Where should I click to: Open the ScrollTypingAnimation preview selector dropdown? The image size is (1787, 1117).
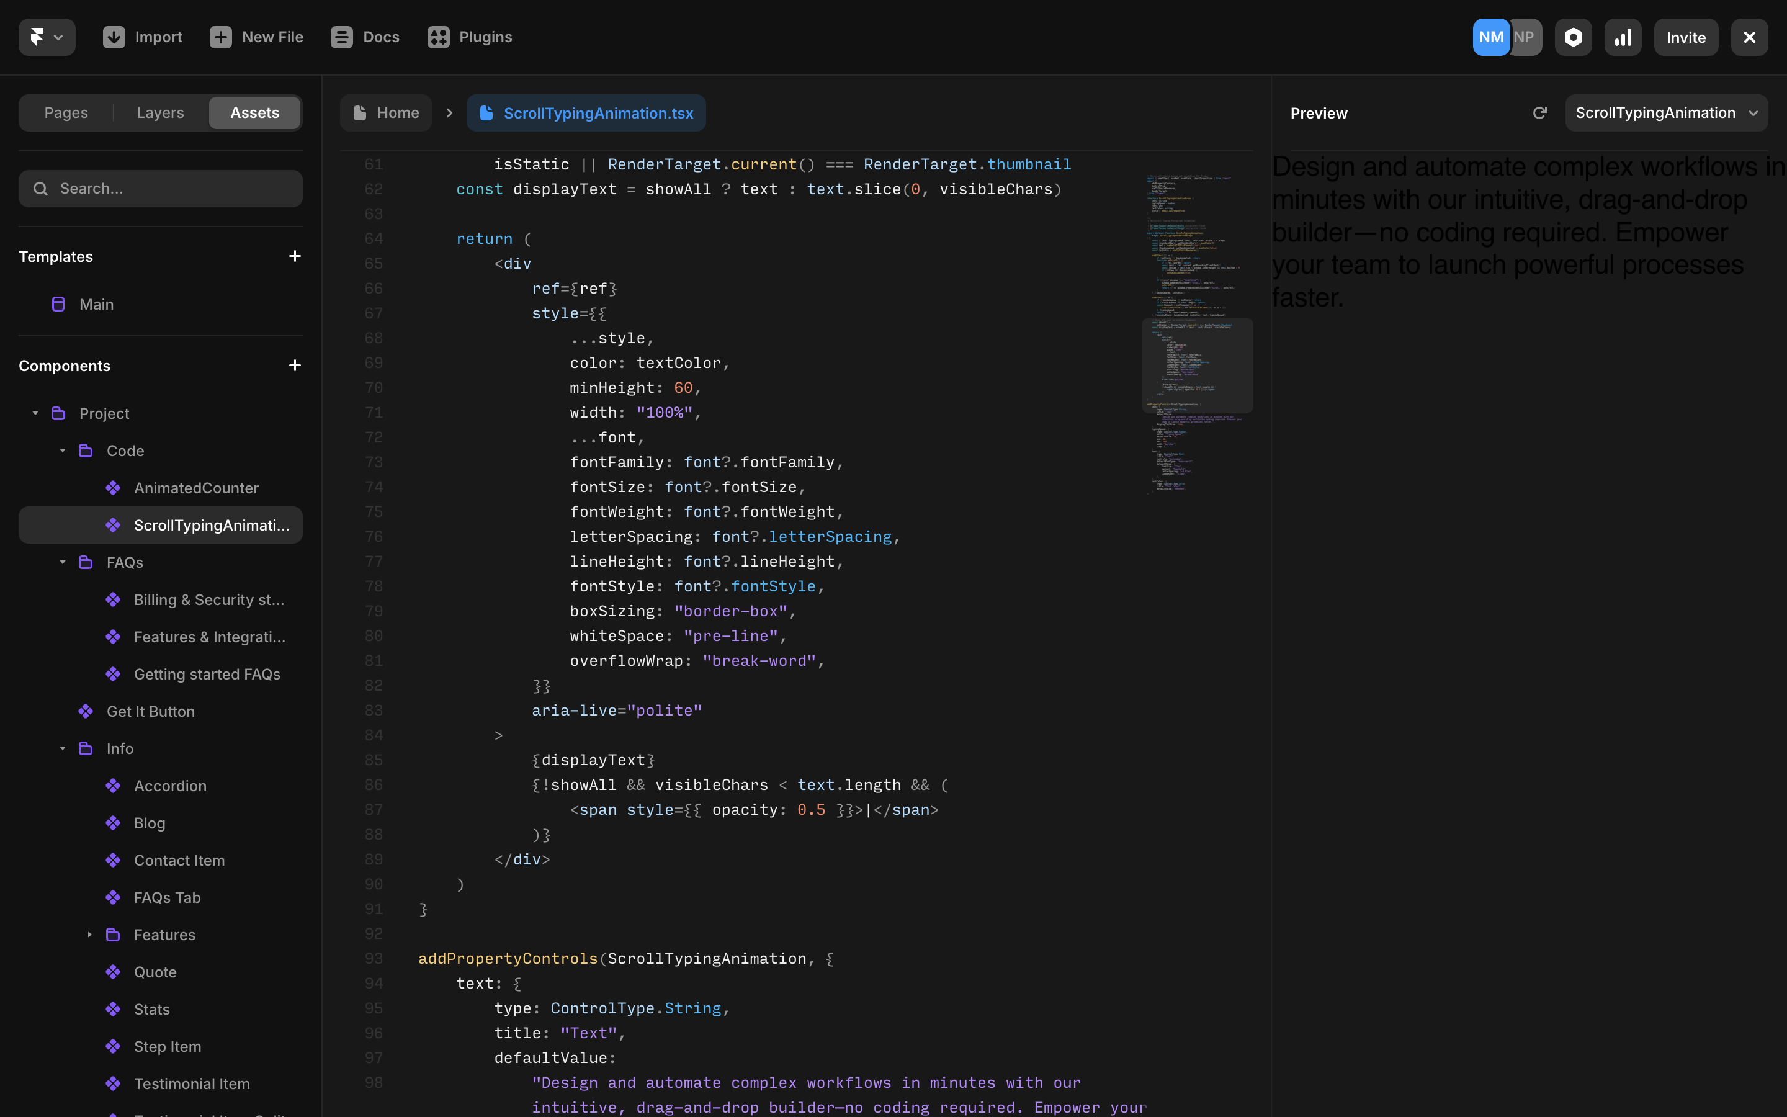1666,112
